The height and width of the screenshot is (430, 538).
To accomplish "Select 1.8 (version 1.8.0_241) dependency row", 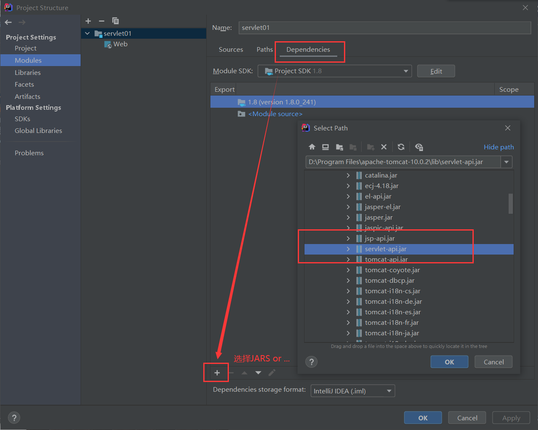I will [x=372, y=102].
